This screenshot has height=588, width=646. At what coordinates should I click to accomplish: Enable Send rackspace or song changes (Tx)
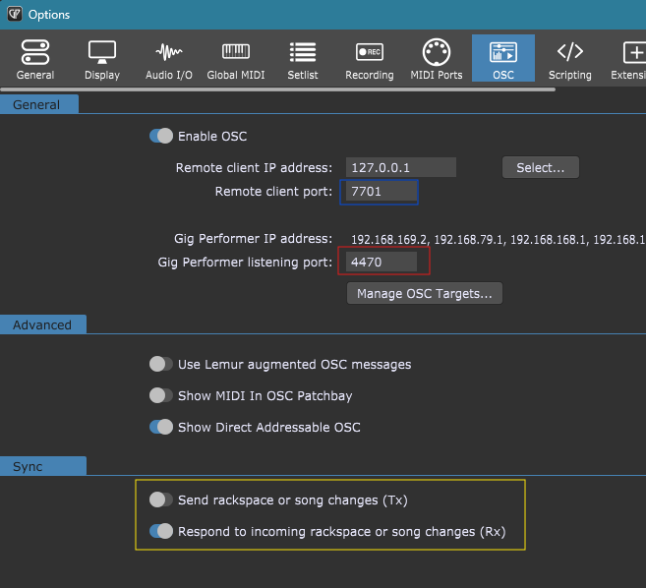click(x=161, y=500)
